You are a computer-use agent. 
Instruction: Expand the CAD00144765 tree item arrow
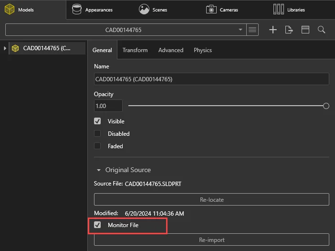pos(5,48)
